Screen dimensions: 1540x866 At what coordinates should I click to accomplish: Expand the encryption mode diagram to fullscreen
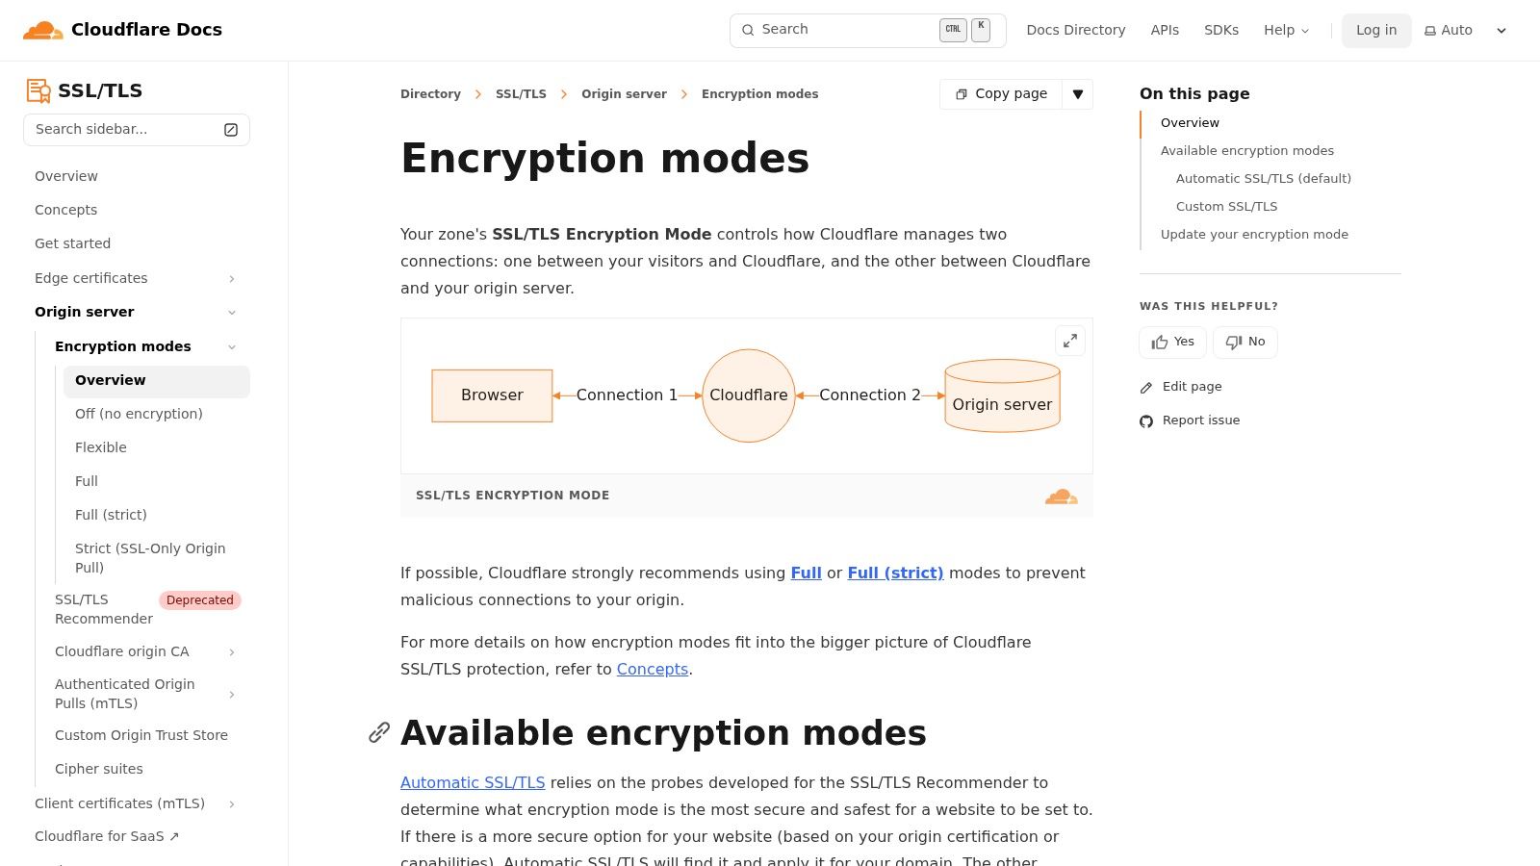pyautogui.click(x=1069, y=341)
